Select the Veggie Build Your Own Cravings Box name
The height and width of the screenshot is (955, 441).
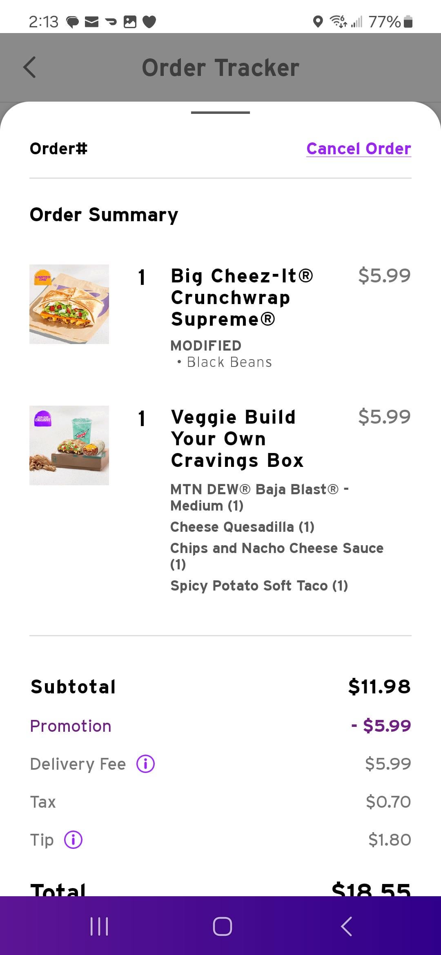point(237,439)
